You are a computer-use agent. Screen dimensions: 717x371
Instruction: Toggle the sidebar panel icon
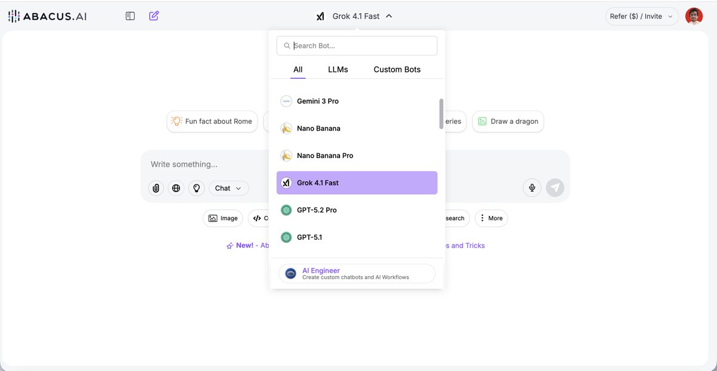click(x=130, y=16)
